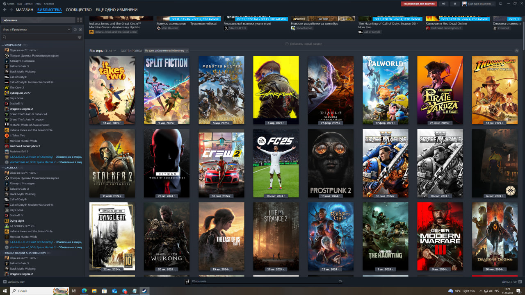Toggle the collections grid view icon
Screen dimensions: 525x295
pos(80,20)
